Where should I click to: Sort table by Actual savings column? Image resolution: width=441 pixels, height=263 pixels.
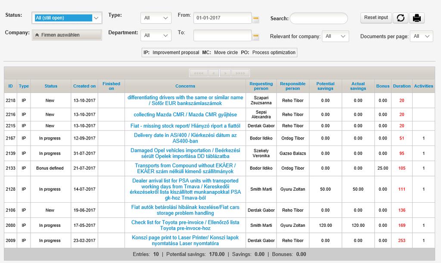click(x=358, y=86)
